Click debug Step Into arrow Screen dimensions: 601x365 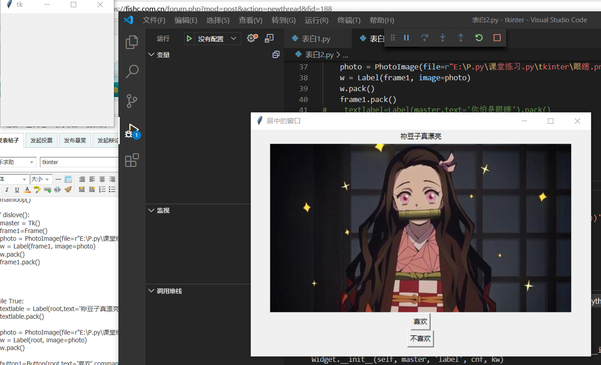(x=443, y=38)
